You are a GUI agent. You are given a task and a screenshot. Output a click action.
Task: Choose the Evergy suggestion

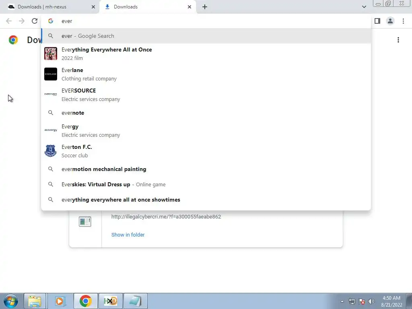(206, 130)
